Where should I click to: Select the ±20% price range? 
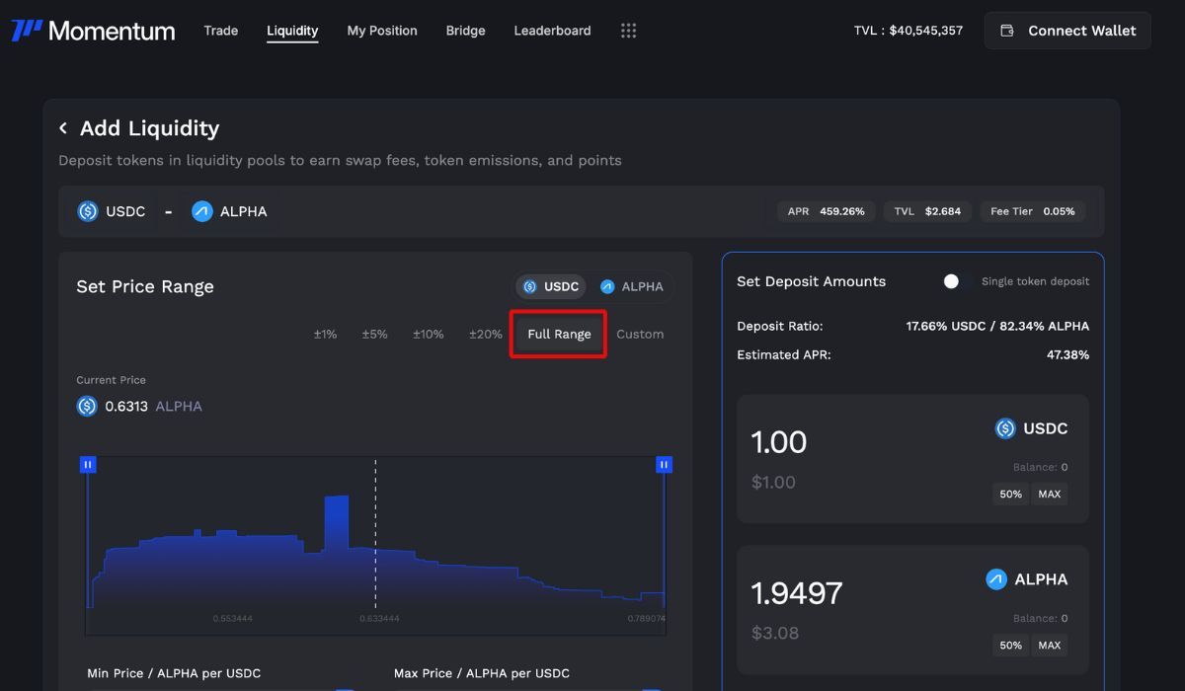click(x=485, y=334)
